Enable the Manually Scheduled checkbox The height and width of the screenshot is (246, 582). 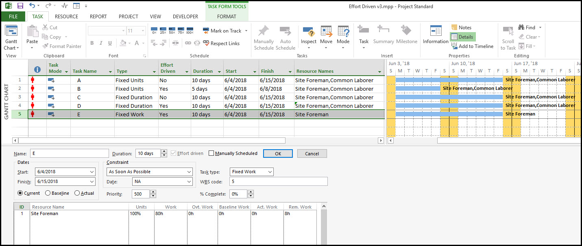pyautogui.click(x=211, y=153)
